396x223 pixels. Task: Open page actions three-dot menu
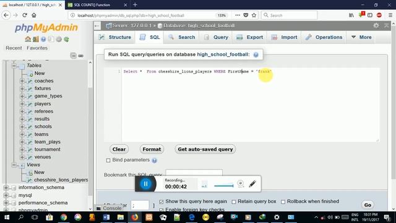click(238, 15)
